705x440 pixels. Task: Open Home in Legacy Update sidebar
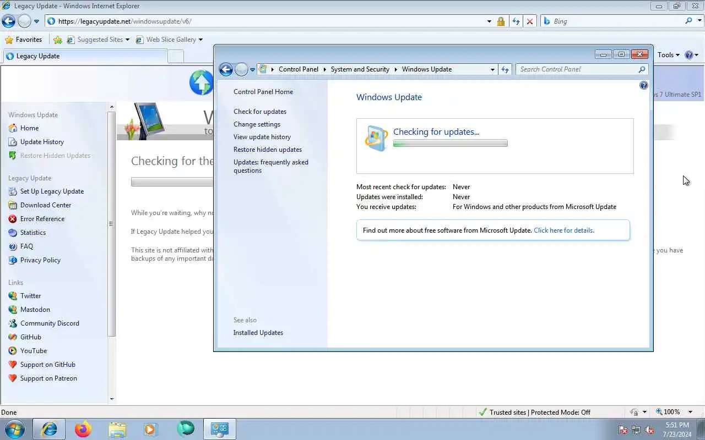click(x=29, y=128)
